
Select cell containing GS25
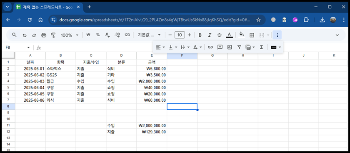coord(60,75)
